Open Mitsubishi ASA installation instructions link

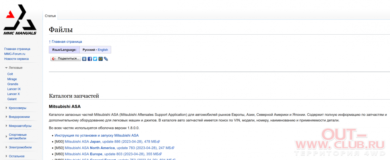pos(97,135)
